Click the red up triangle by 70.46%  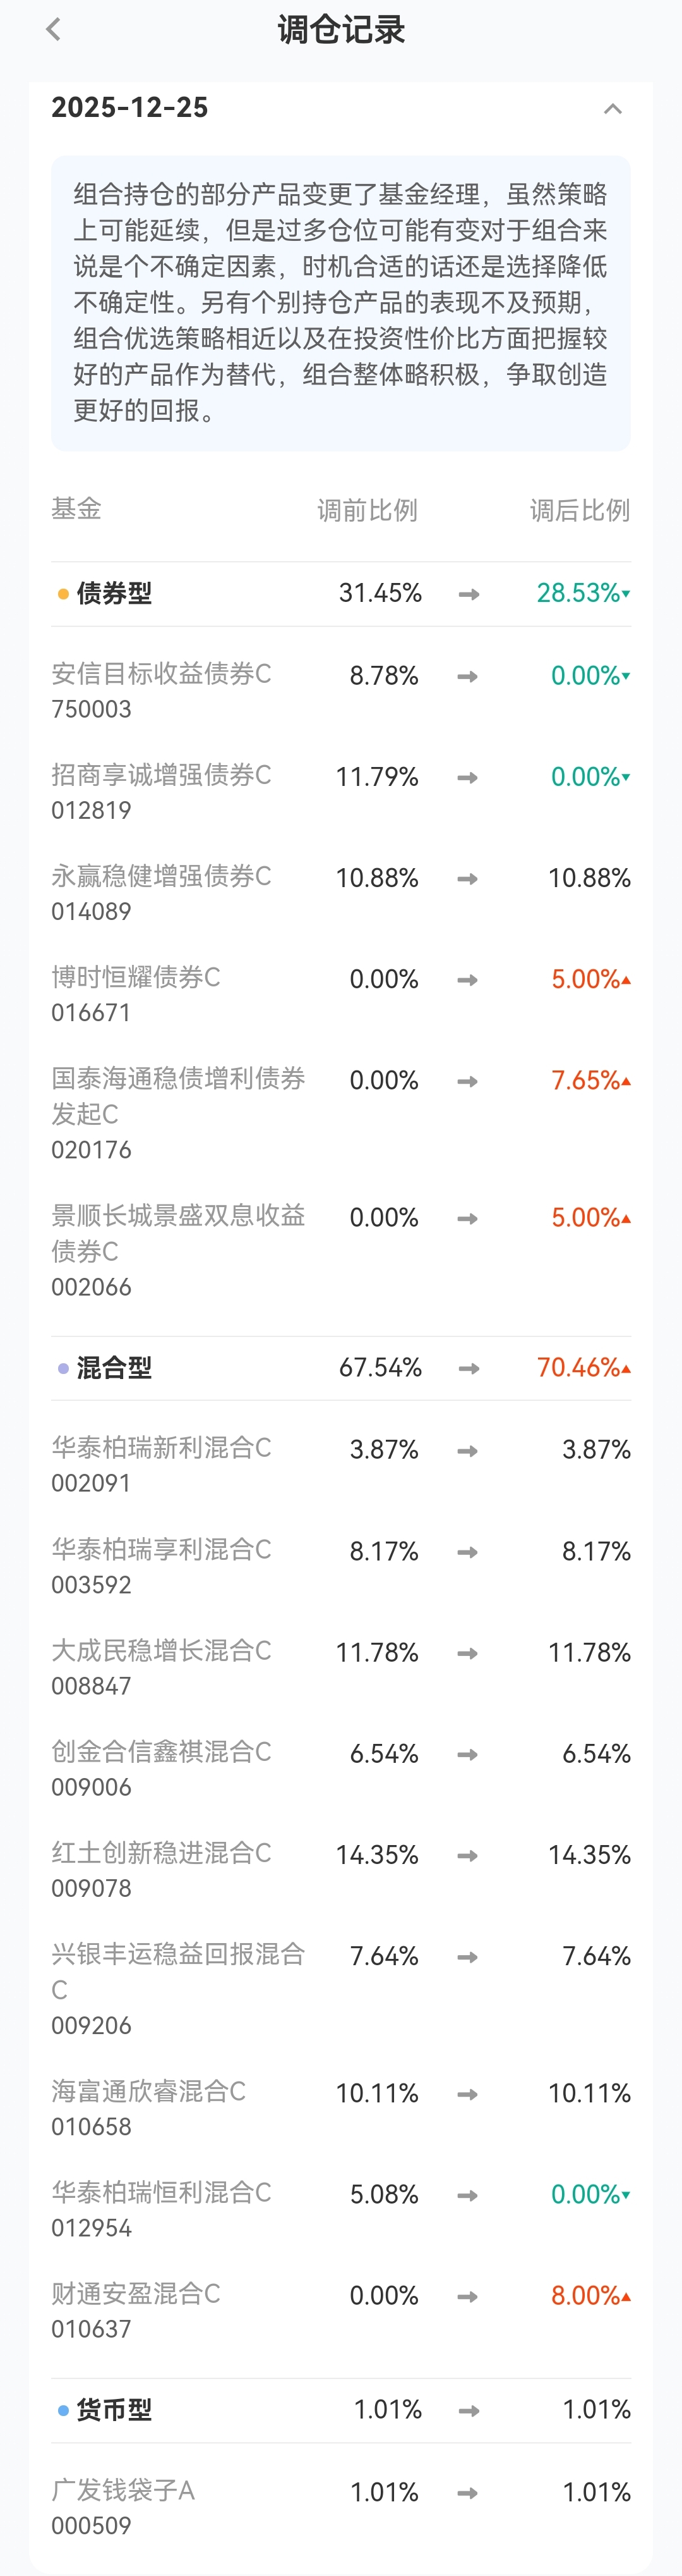pyautogui.click(x=626, y=1369)
